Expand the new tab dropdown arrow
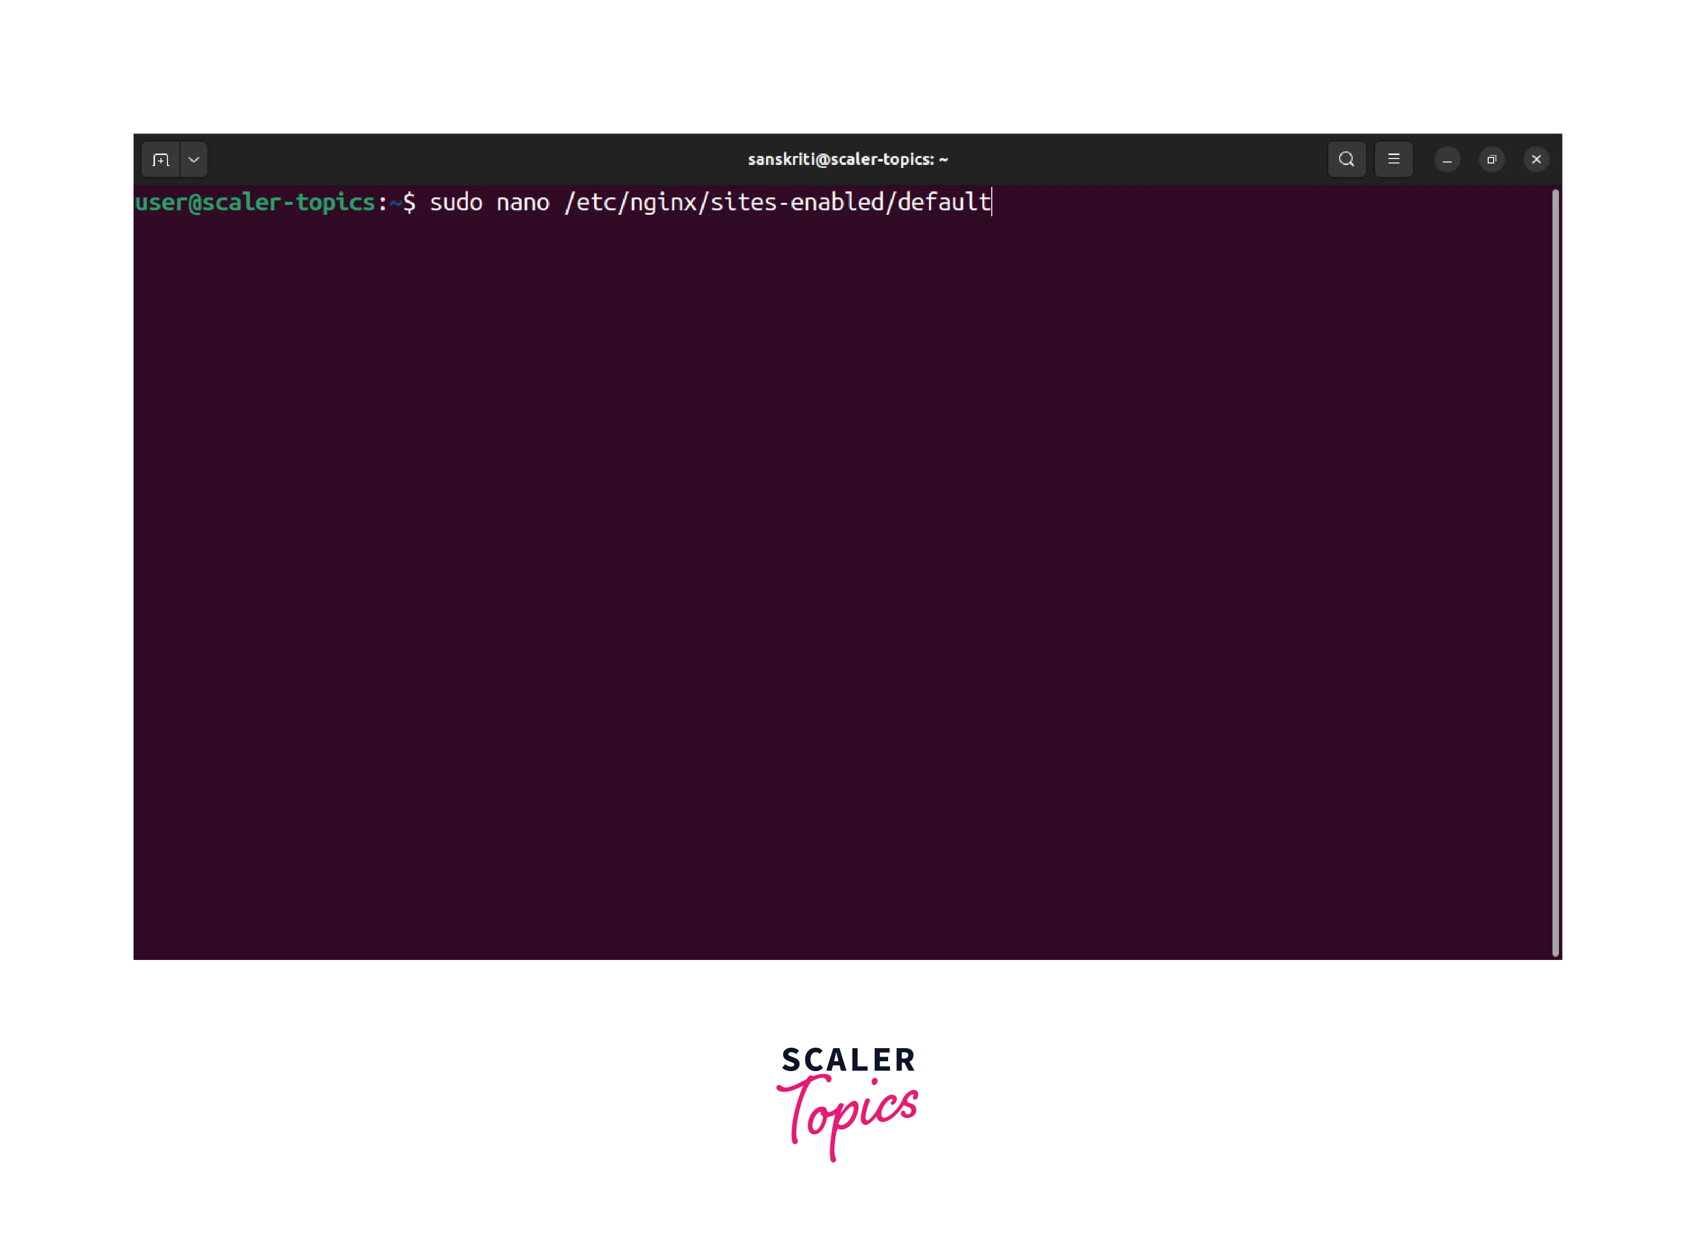The image size is (1695, 1253). click(x=193, y=159)
